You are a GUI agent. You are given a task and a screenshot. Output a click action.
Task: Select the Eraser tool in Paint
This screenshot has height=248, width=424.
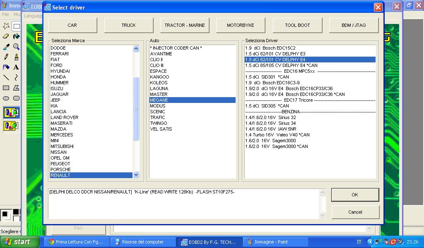[x=6, y=36]
